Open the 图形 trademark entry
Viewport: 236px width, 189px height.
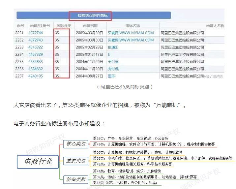tap(111, 76)
